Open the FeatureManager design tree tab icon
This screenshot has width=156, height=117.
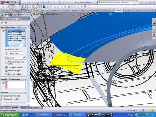[x=2, y=15]
